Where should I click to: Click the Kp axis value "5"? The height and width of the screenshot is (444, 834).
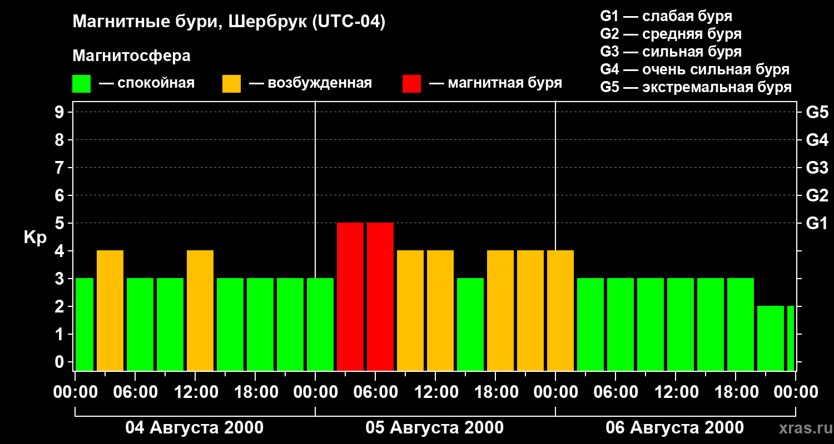(61, 223)
